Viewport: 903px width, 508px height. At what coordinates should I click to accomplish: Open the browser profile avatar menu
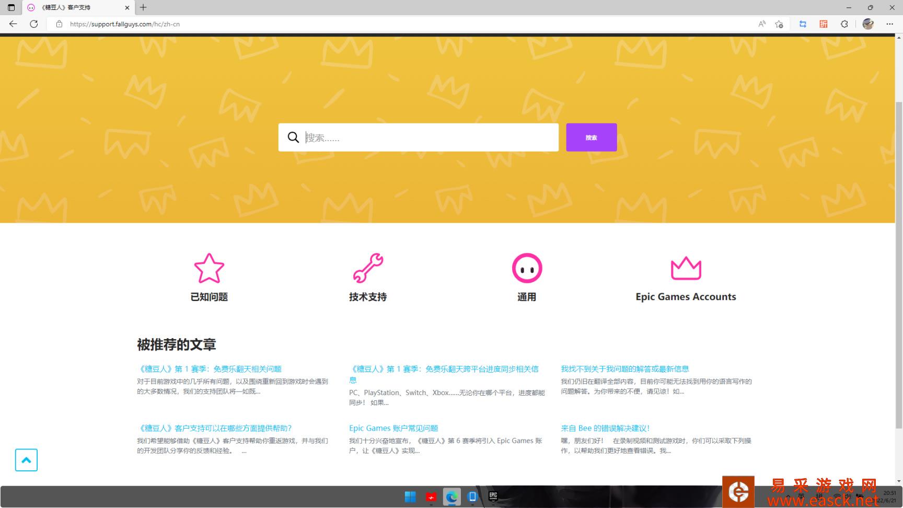click(868, 24)
